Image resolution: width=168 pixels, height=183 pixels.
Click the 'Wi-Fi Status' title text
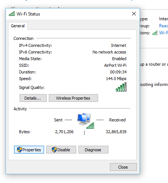point(28,14)
